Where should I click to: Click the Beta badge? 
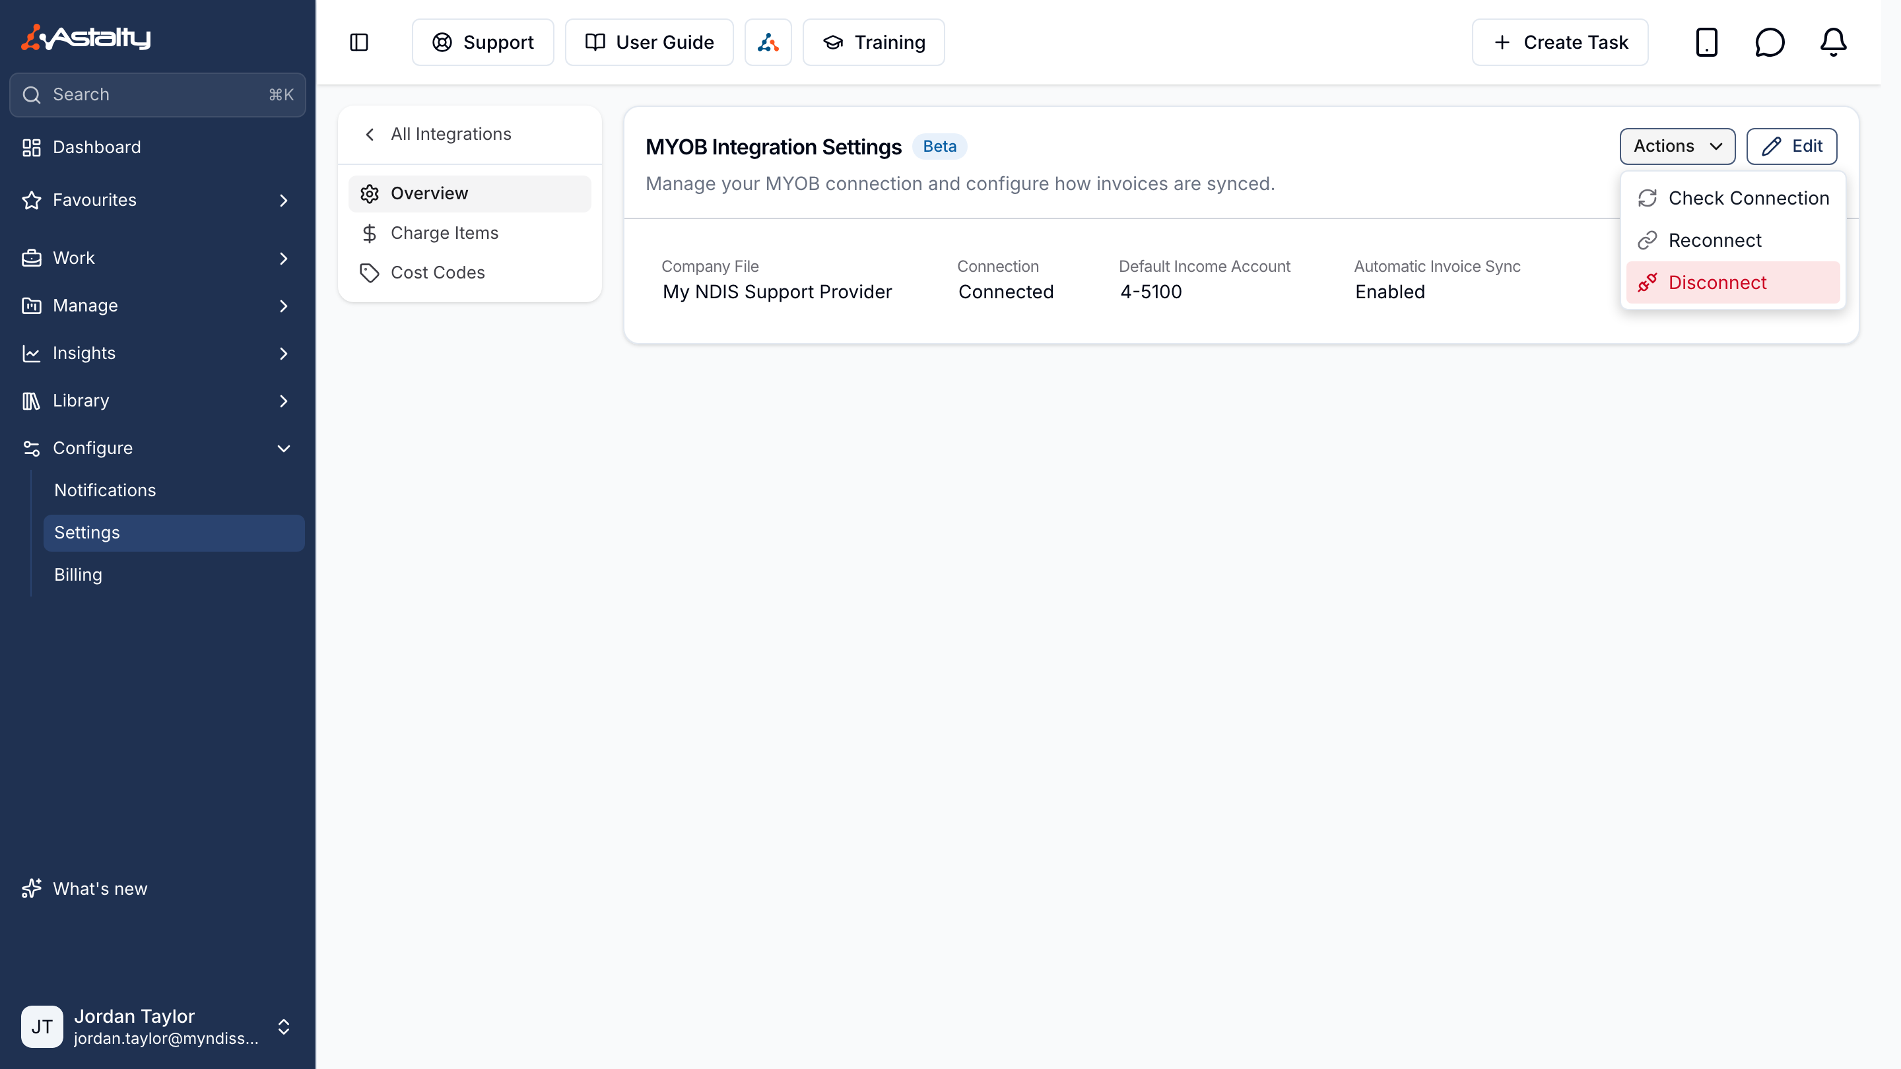(939, 146)
